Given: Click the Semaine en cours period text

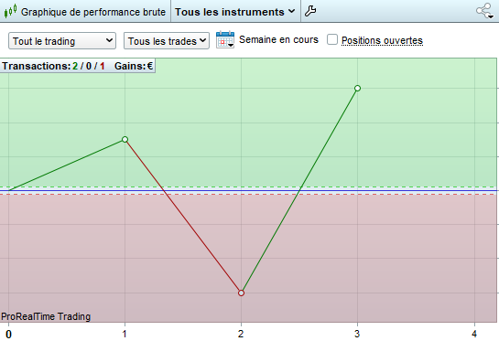Looking at the screenshot, I should pyautogui.click(x=278, y=39).
